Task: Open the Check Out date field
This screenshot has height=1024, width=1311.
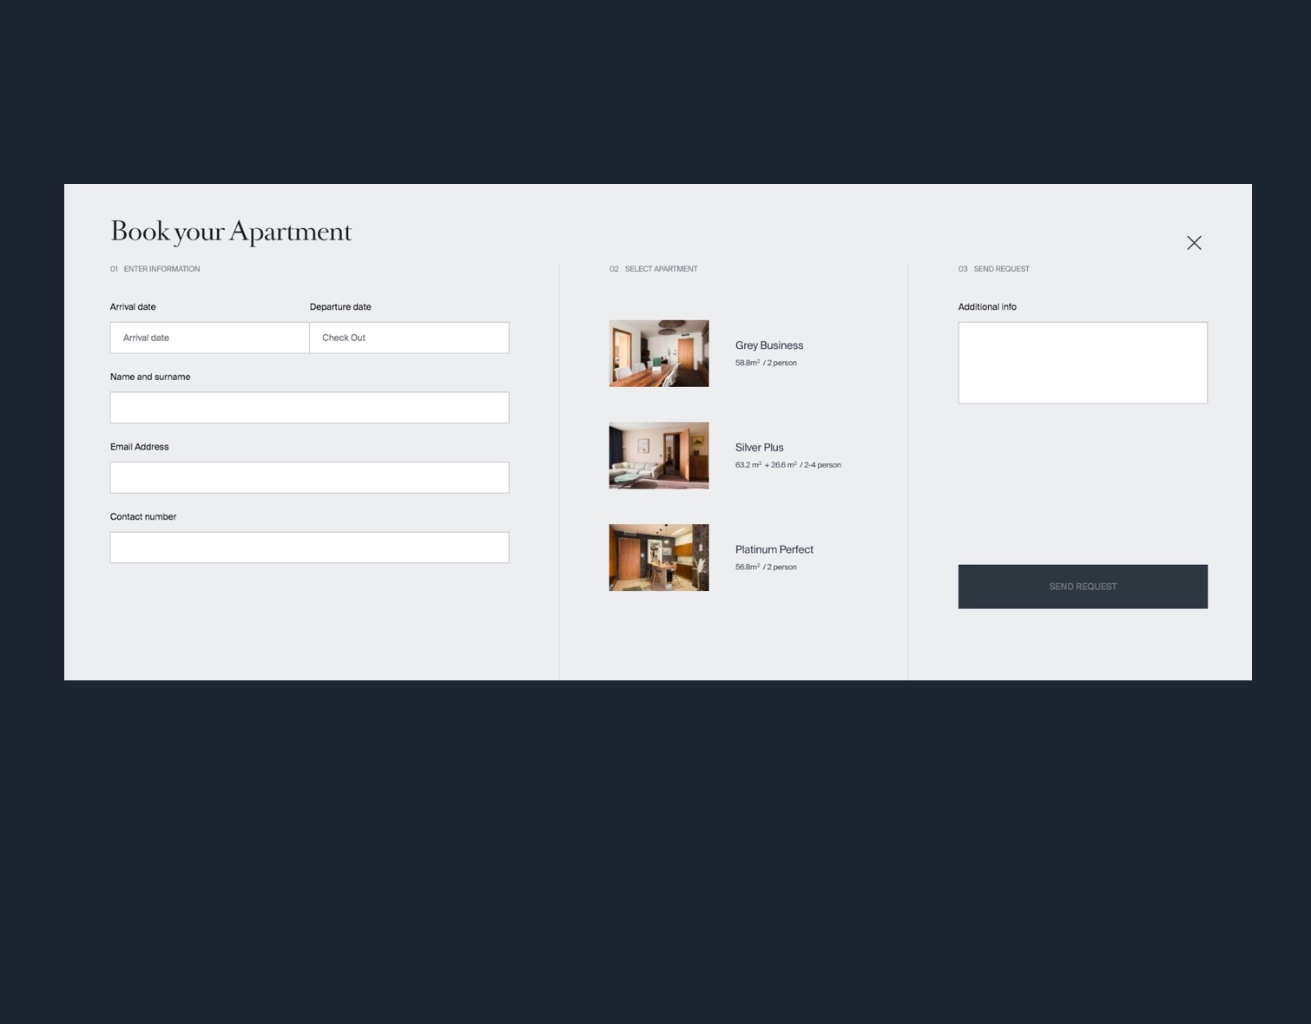Action: (x=409, y=338)
